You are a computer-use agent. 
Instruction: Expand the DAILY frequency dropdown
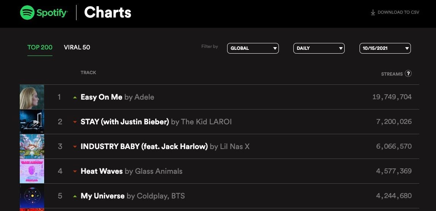319,48
